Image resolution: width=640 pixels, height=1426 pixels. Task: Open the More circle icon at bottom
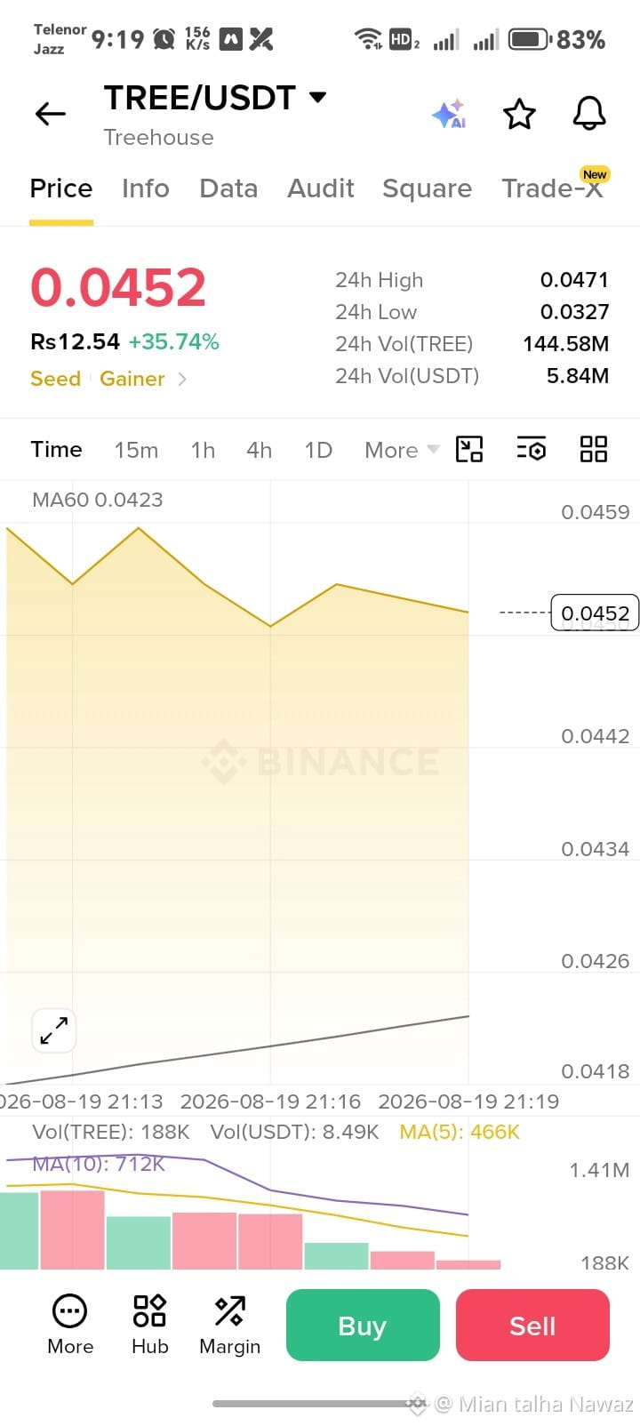70,1311
